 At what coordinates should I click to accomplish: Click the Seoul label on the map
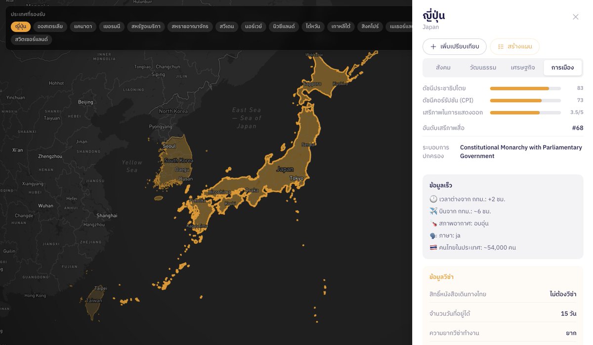click(169, 146)
